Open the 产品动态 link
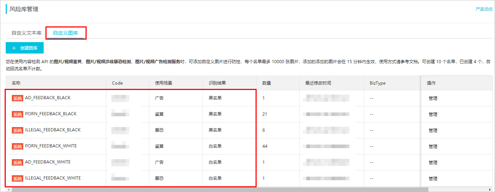The image size is (495, 192). [484, 9]
